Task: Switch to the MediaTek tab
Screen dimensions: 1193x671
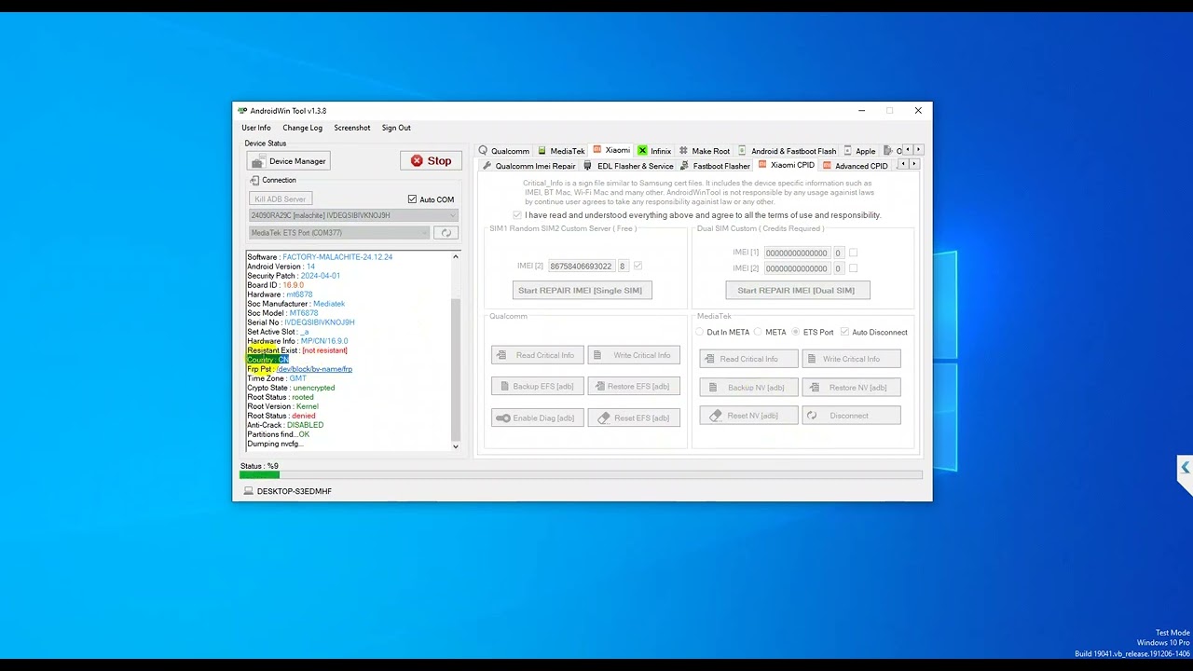Action: [560, 151]
